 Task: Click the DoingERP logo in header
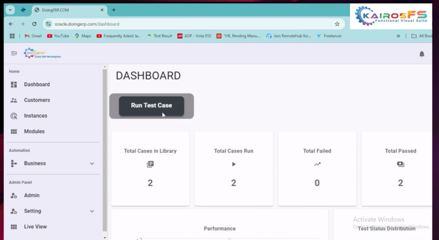42,53
